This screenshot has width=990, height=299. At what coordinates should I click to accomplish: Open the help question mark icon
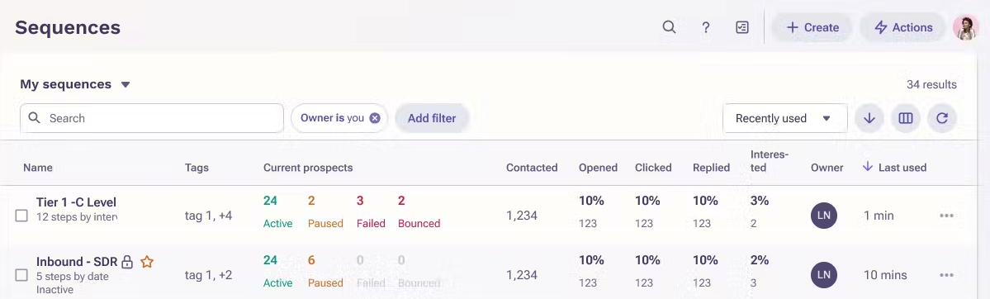pos(706,27)
